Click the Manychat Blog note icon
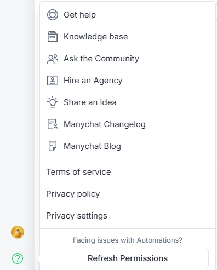 coord(53,146)
